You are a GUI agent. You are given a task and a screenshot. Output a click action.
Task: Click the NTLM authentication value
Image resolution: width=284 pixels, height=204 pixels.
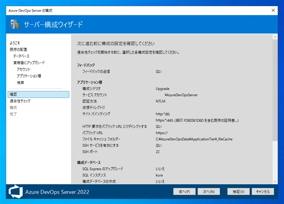click(160, 101)
